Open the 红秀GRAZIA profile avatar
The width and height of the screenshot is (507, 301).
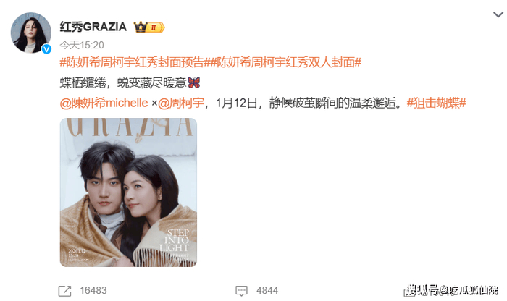pyautogui.click(x=31, y=33)
